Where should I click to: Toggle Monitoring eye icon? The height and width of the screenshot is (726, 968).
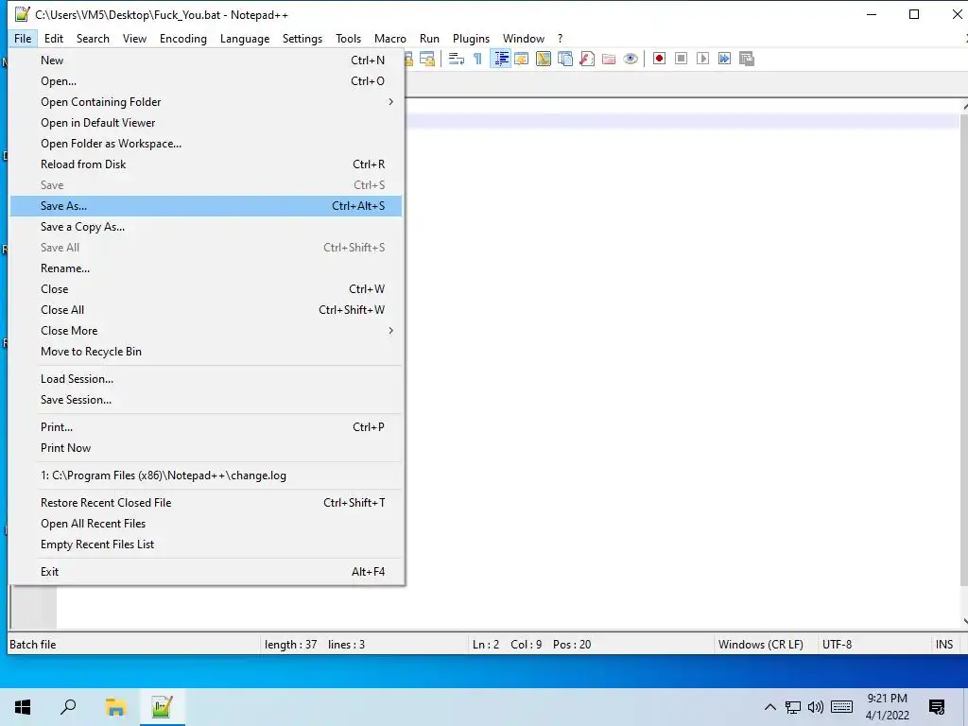coord(631,59)
